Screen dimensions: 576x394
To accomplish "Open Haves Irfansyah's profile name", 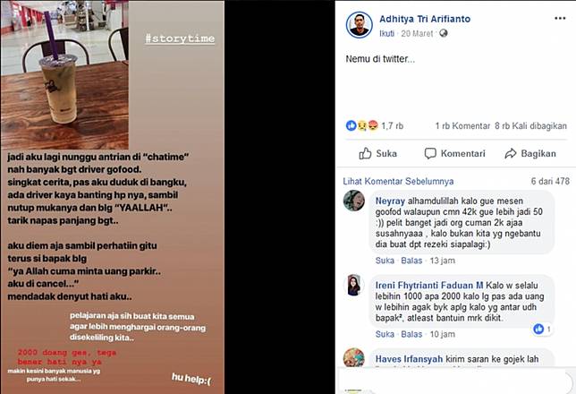I will coord(409,359).
